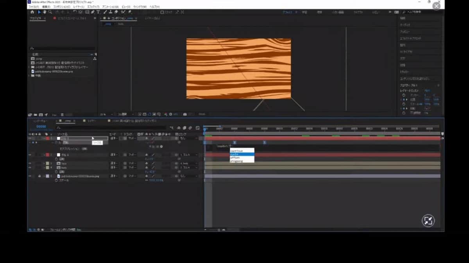
Task: Click the Graph Editor icon in timeline
Action: [197, 128]
